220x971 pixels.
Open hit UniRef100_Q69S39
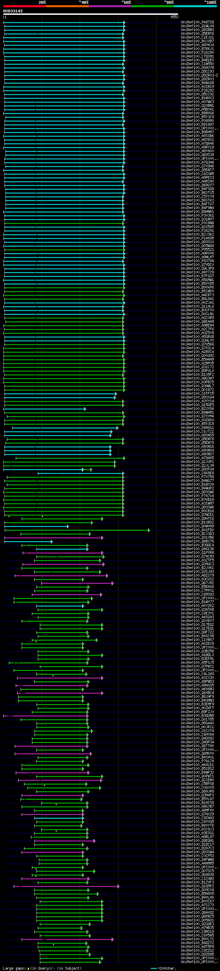(197, 155)
